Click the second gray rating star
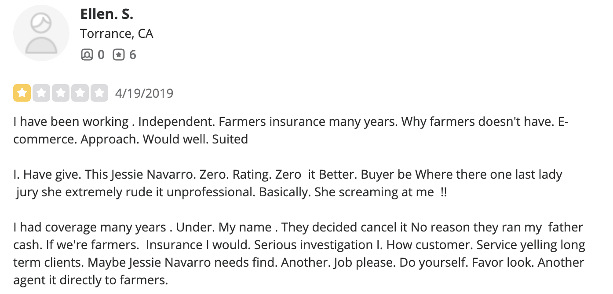 (41, 93)
